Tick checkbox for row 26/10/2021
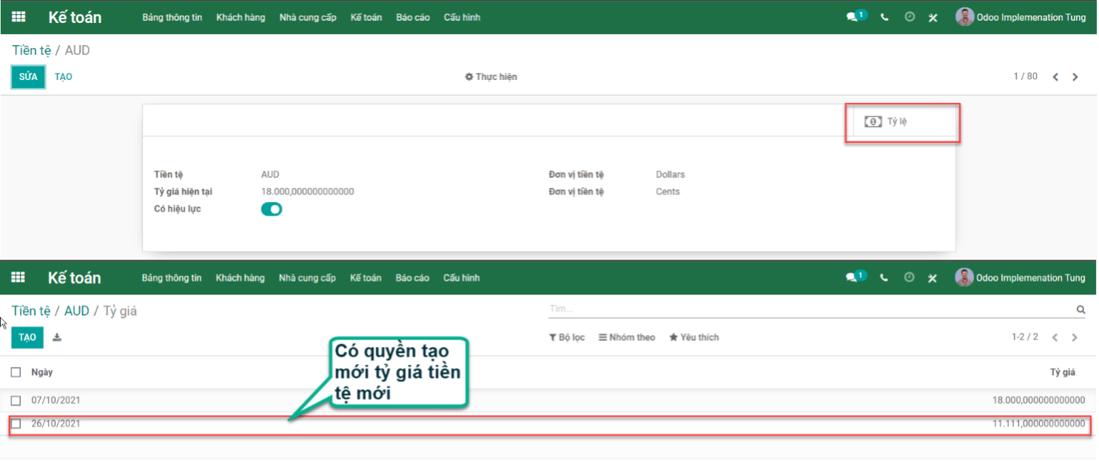The width and height of the screenshot is (1099, 472). click(16, 424)
